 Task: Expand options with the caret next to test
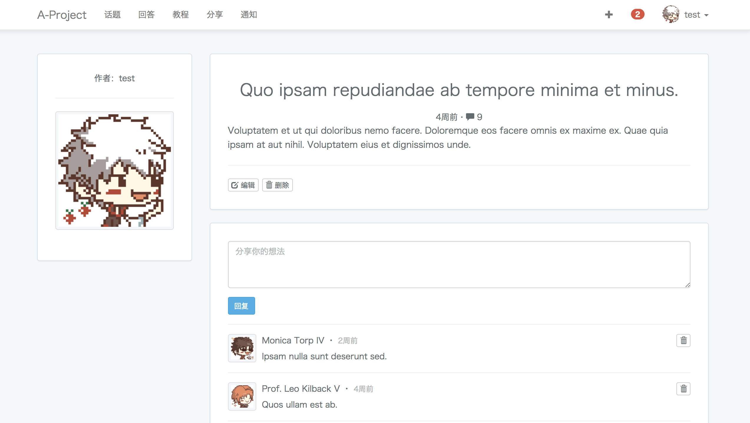coord(706,15)
